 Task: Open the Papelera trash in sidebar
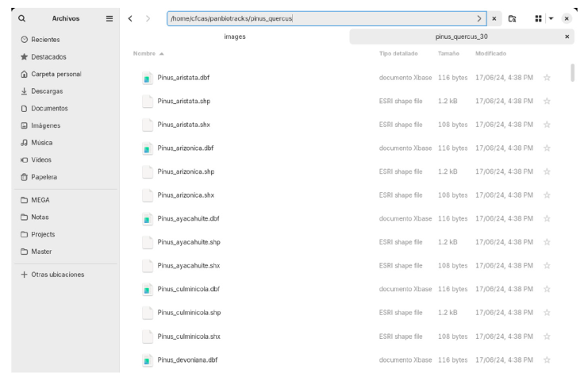point(44,177)
